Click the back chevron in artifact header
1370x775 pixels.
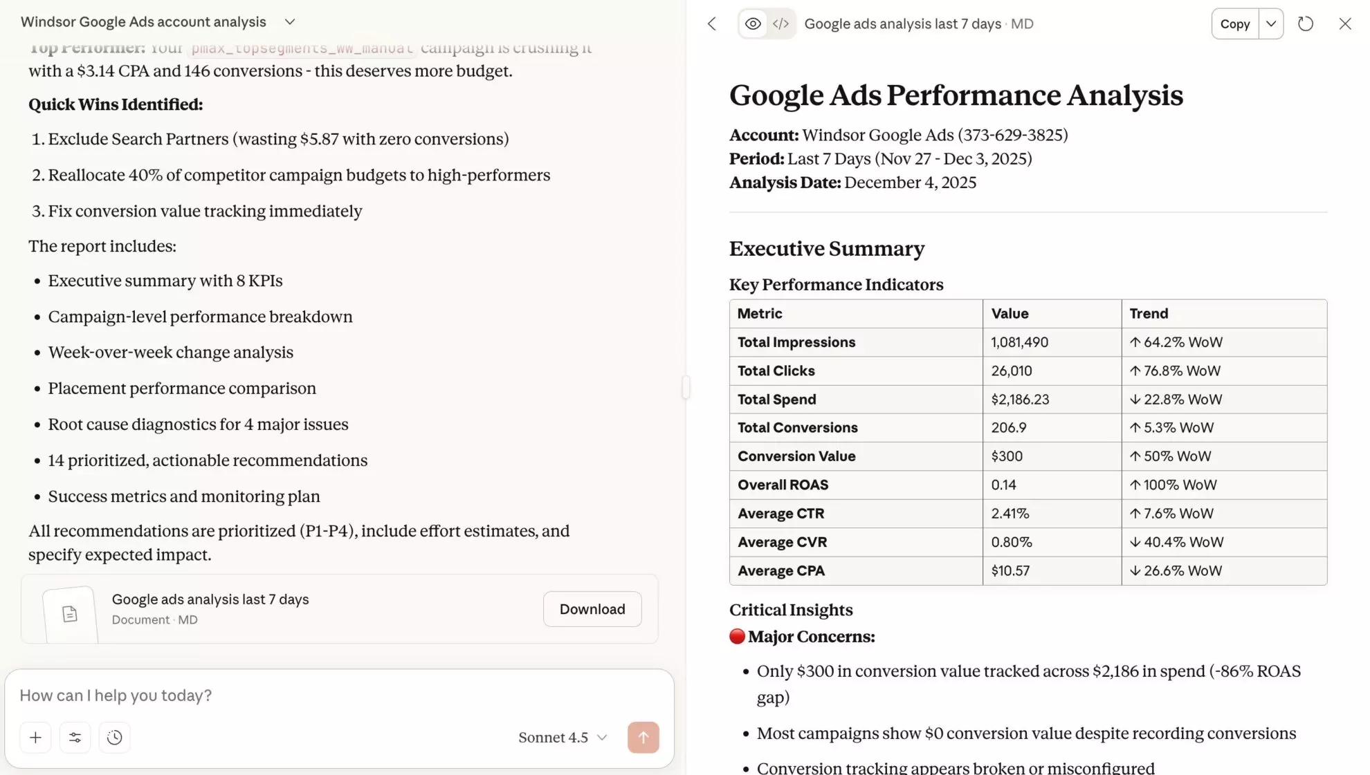tap(711, 23)
